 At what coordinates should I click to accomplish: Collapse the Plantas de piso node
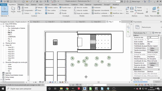4,26
